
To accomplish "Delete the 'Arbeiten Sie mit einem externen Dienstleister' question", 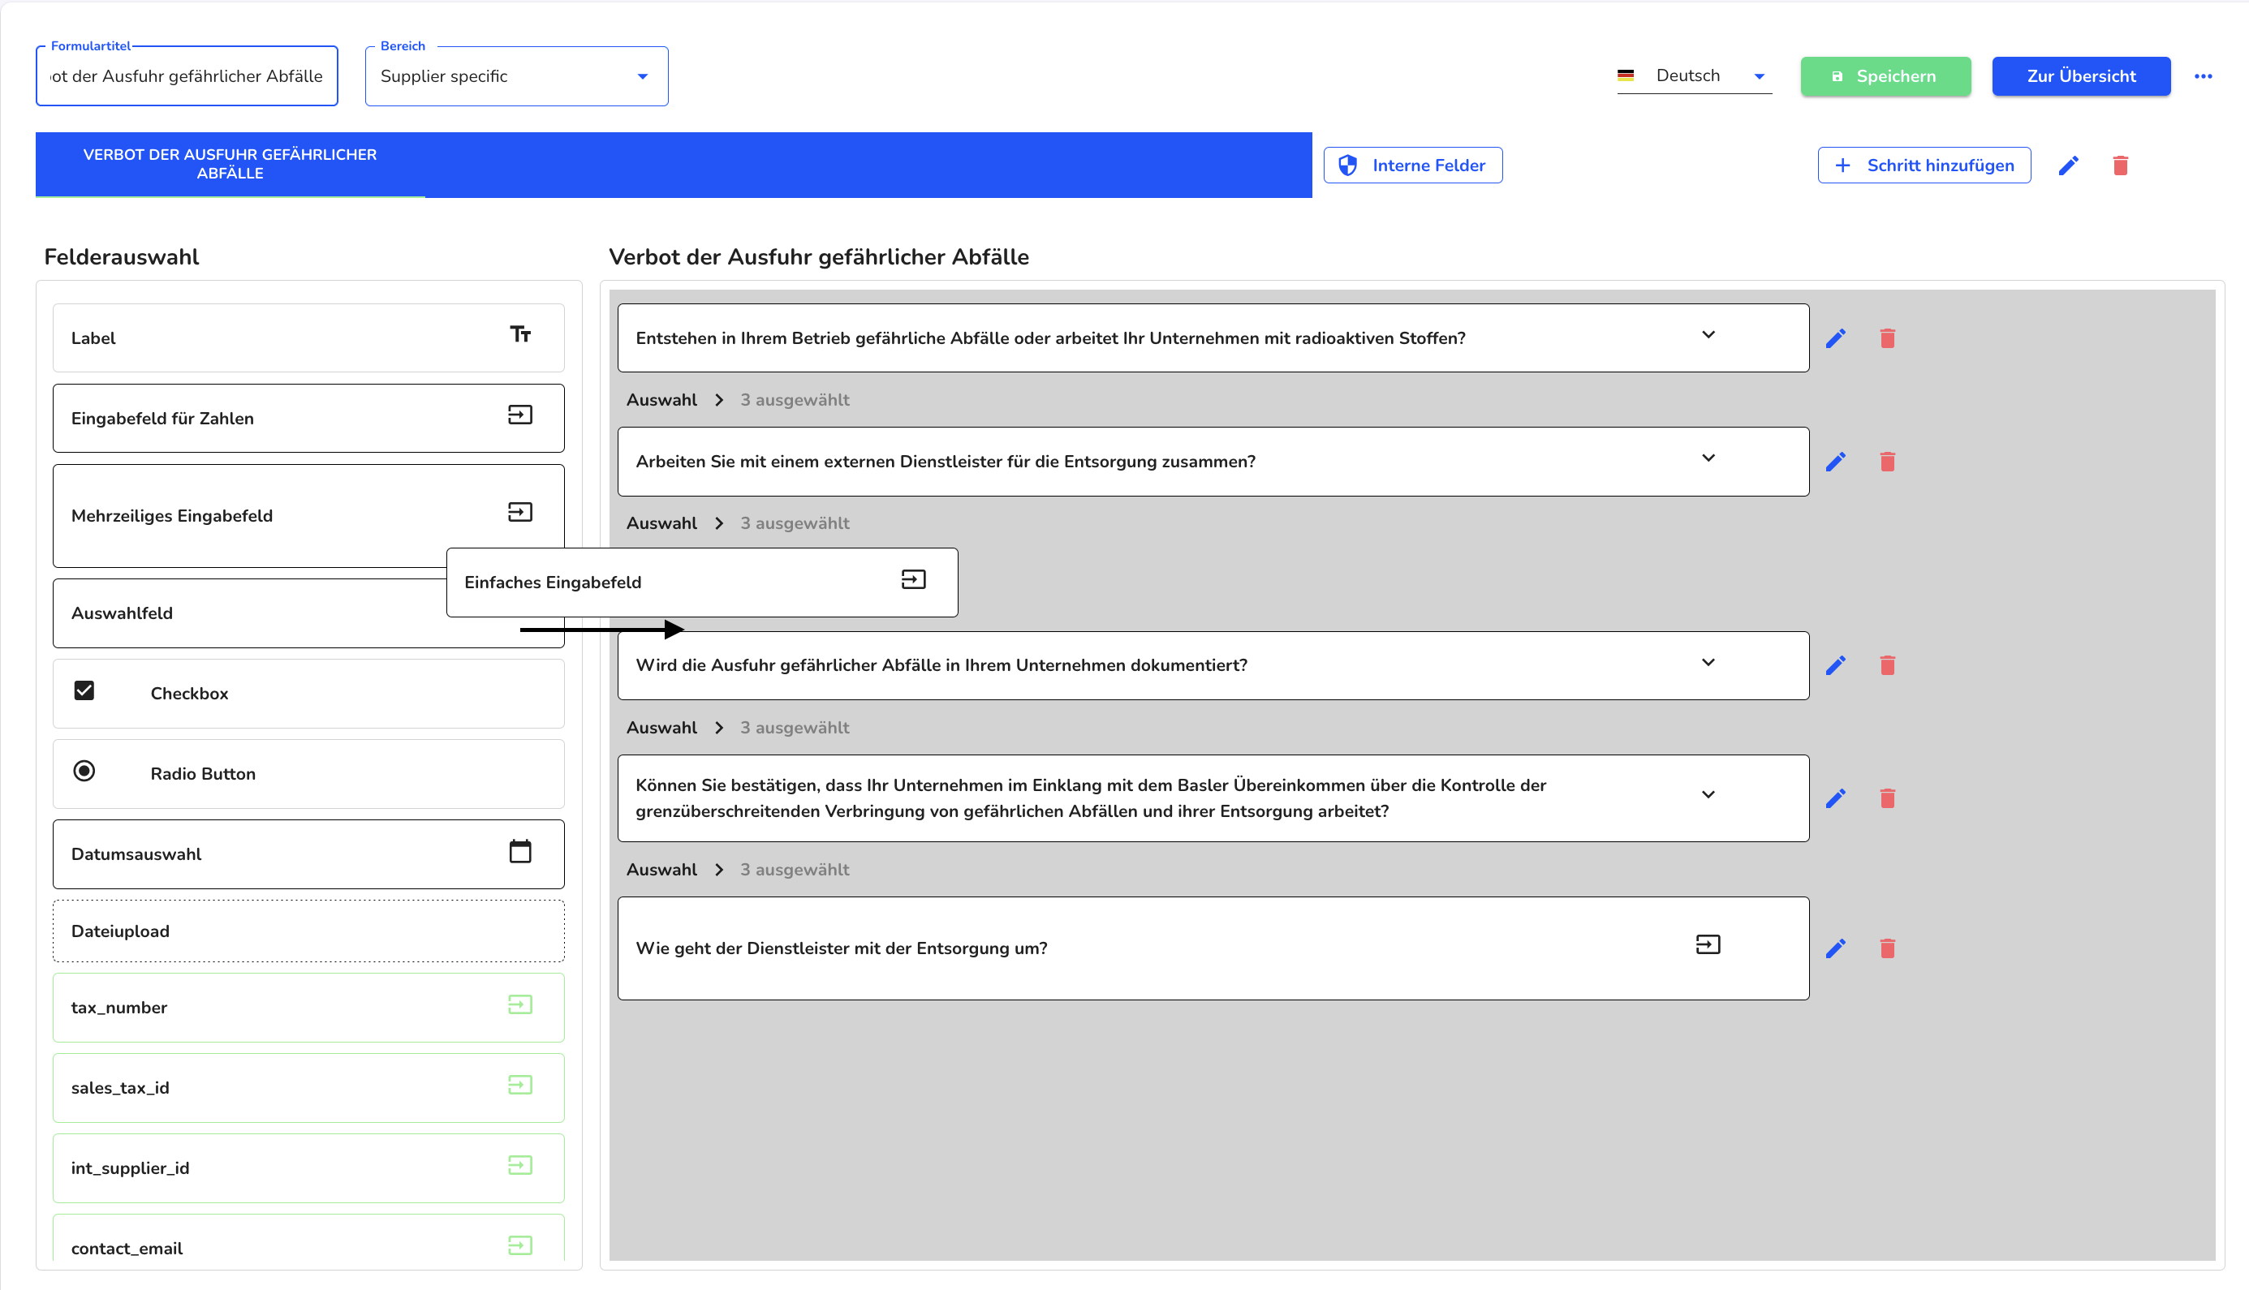I will point(1888,462).
